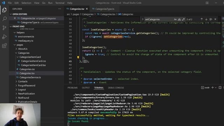
Task: Close the find widget
Action: click(x=215, y=19)
